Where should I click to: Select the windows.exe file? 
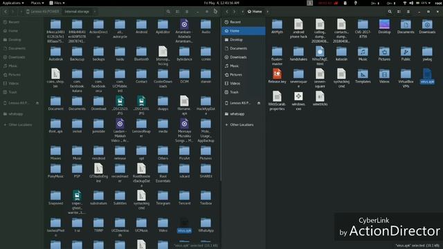[298, 101]
